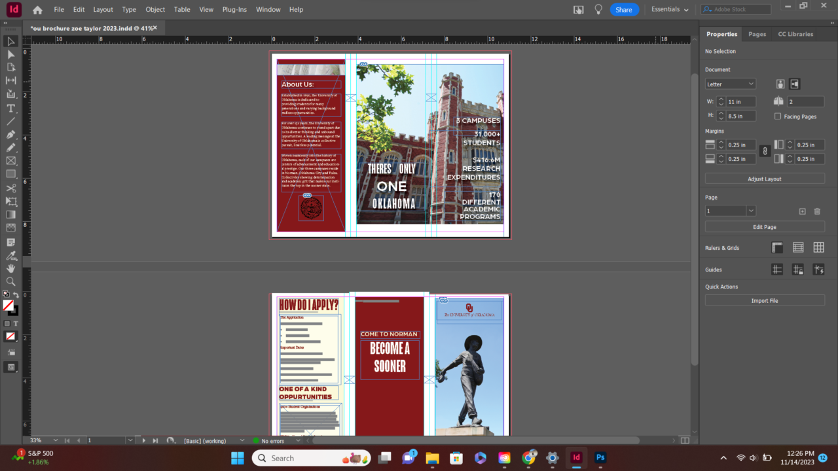
Task: Select the Note tool
Action: (11, 242)
